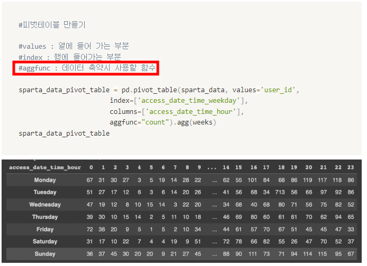This screenshot has width=367, height=266.
Task: Click the 67 cell in Monday hour 0
Action: tap(89, 180)
